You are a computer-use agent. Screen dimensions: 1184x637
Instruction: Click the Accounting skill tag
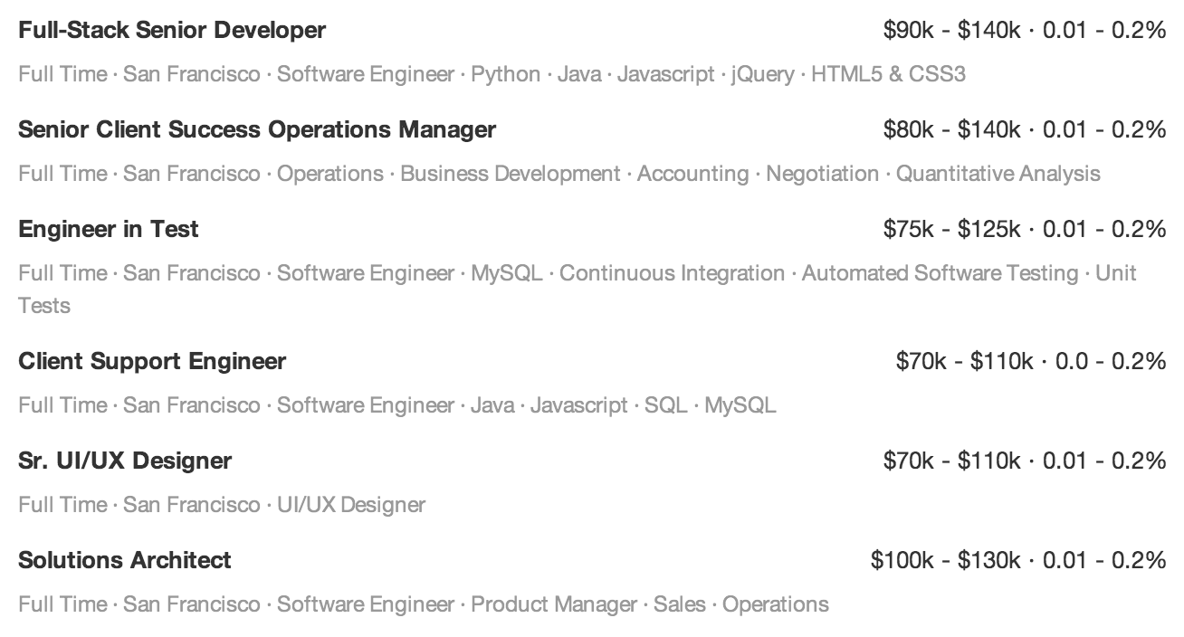tap(693, 174)
